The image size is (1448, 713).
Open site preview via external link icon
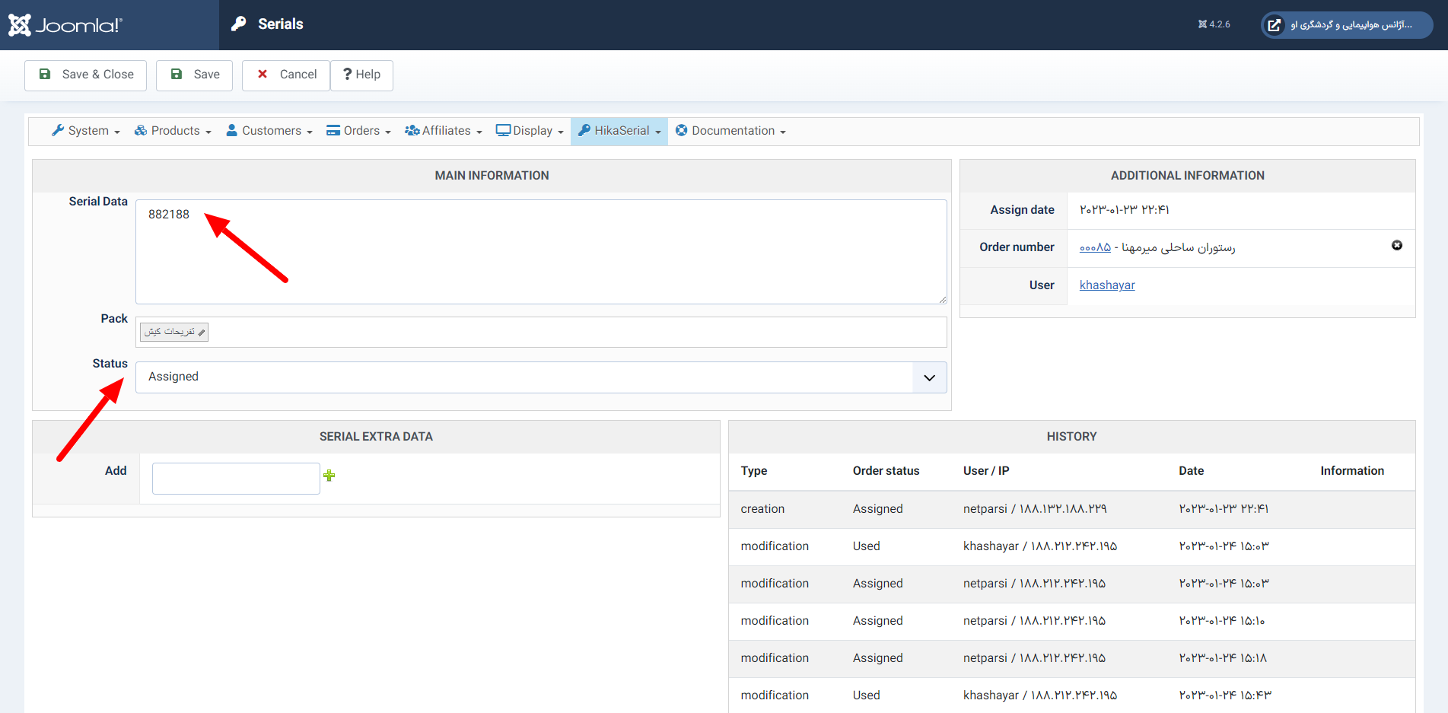1274,25
